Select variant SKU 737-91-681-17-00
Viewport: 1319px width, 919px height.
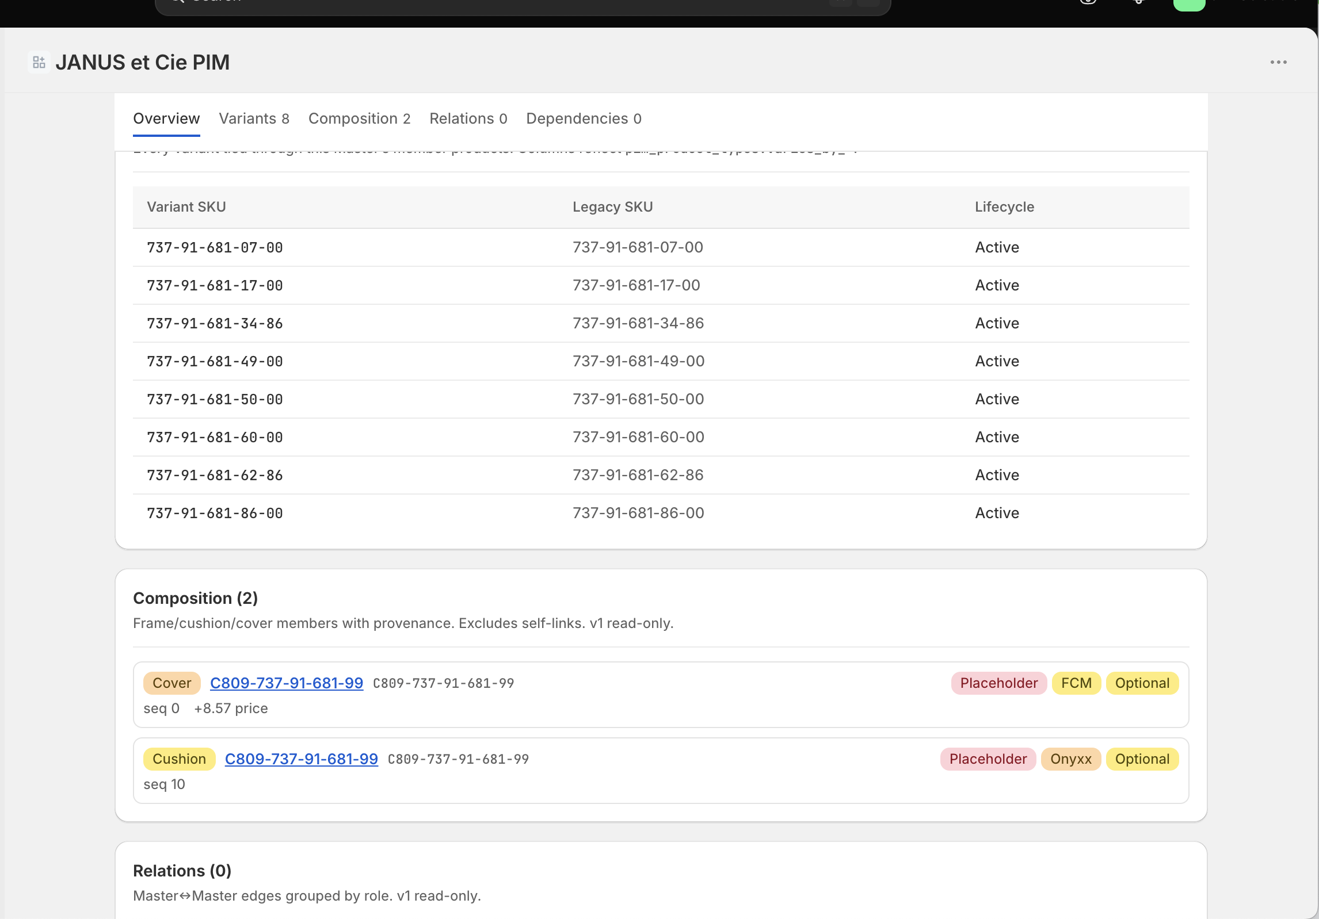point(215,285)
